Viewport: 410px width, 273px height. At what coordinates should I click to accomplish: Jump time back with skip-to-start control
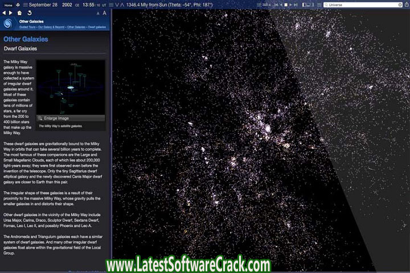(x=276, y=5)
